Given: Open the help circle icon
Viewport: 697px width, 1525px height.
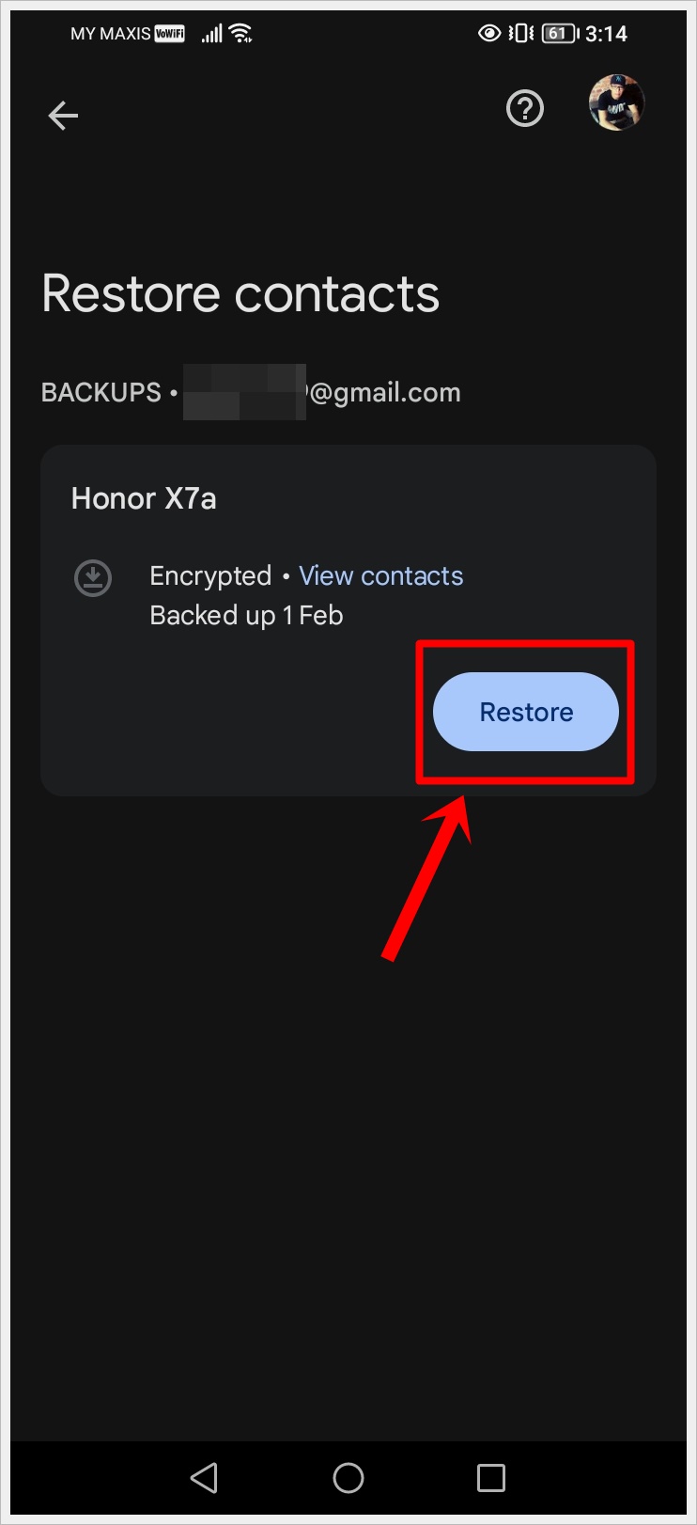Looking at the screenshot, I should pyautogui.click(x=524, y=109).
